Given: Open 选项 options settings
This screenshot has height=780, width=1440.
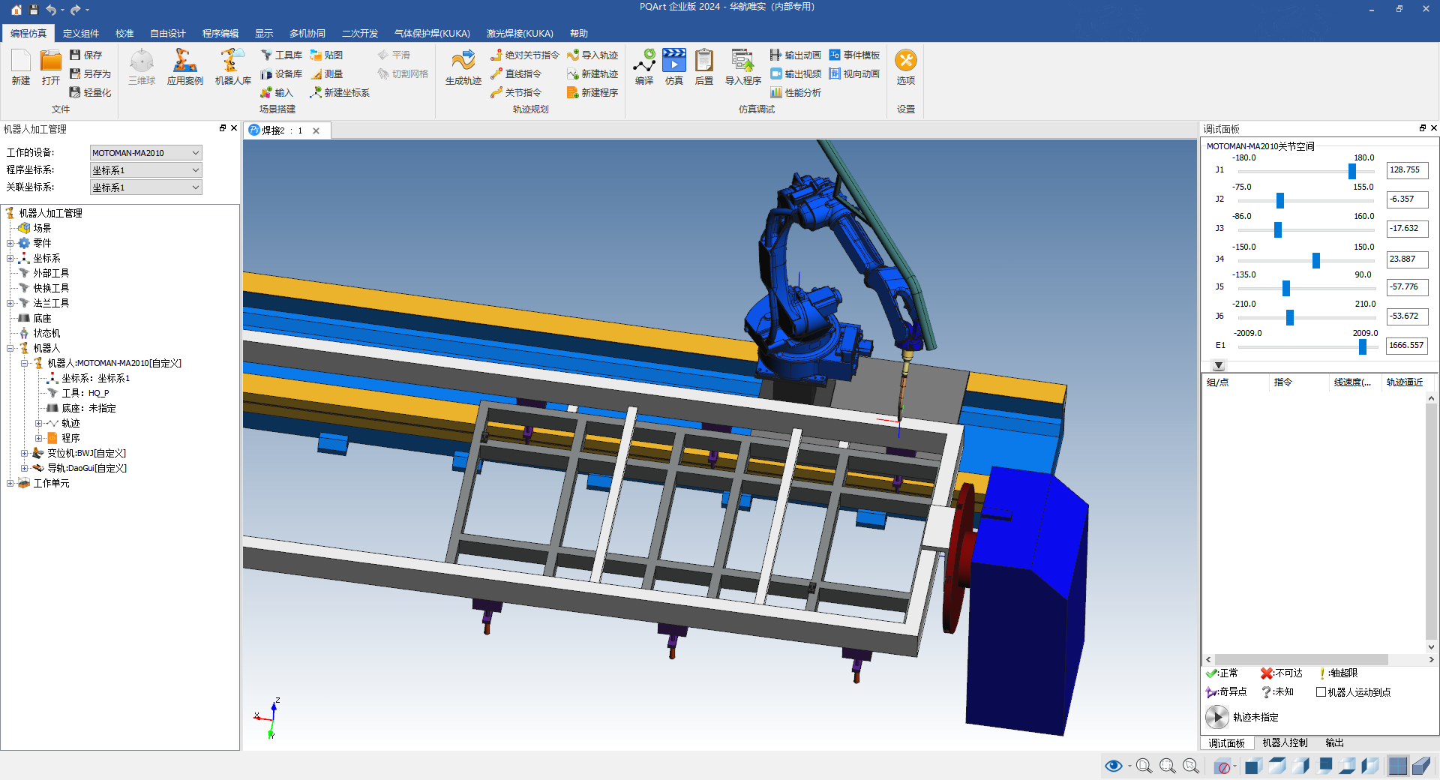Looking at the screenshot, I should click(905, 66).
